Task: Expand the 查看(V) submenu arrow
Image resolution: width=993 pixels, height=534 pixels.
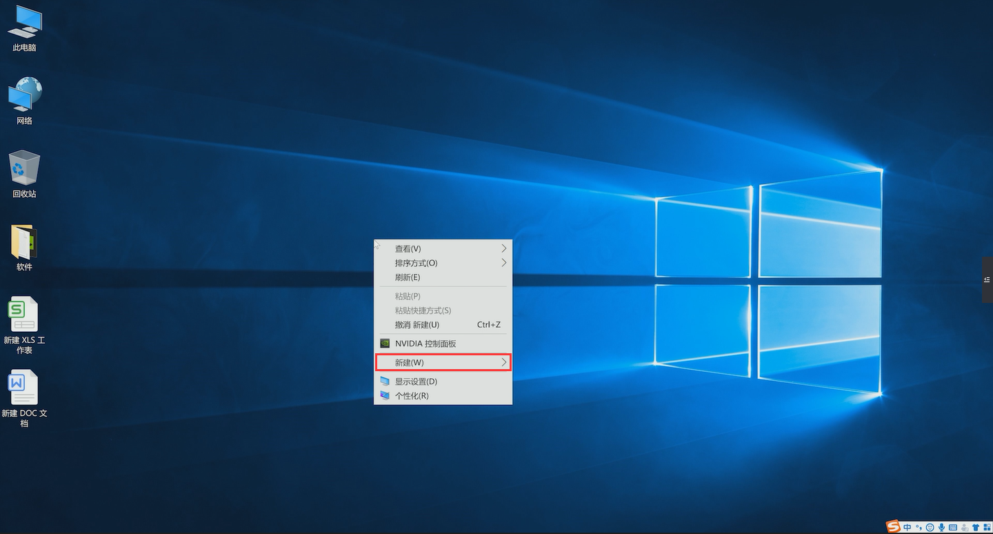Action: click(504, 248)
